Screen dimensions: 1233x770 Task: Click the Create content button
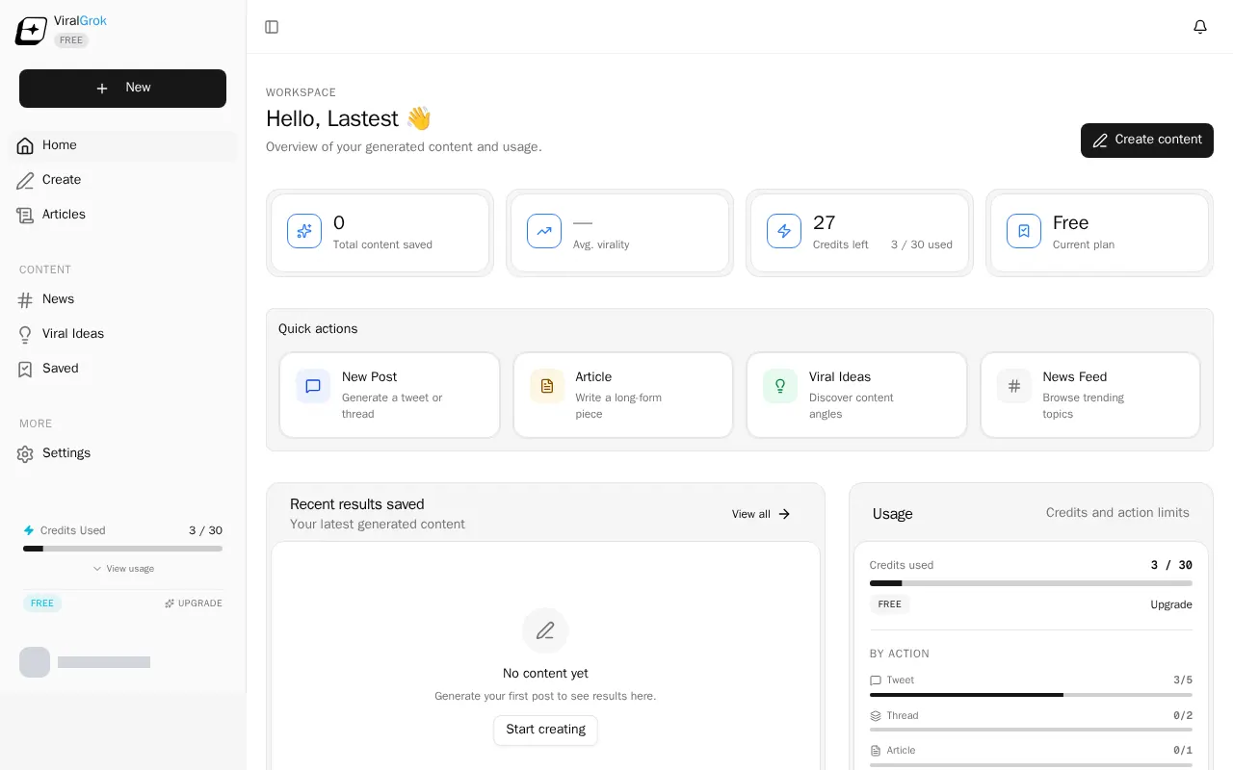pos(1147,141)
